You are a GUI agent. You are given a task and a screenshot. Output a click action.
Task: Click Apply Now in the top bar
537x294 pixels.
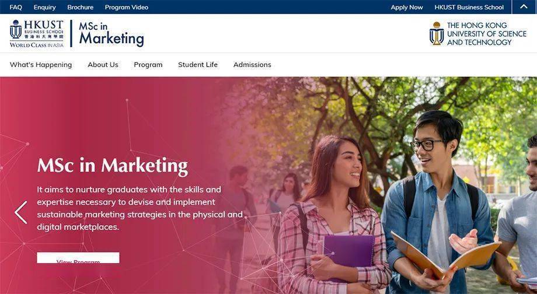[x=406, y=7]
